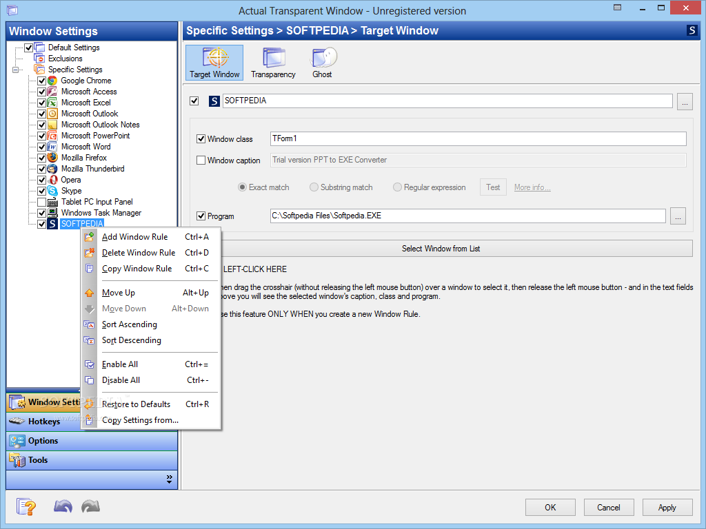The image size is (706, 529).
Task: Expand the navigation pane chevron below Tools
Action: pos(170,479)
